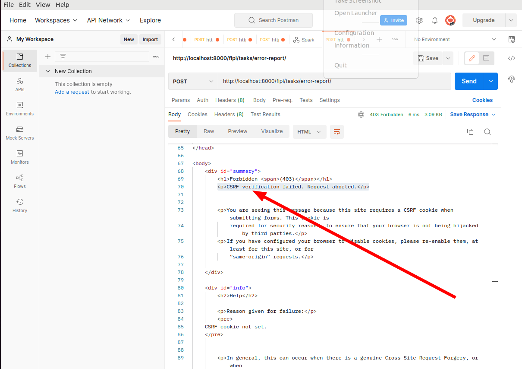Open the Workspaces dropdown
The height and width of the screenshot is (369, 522).
[x=56, y=20]
